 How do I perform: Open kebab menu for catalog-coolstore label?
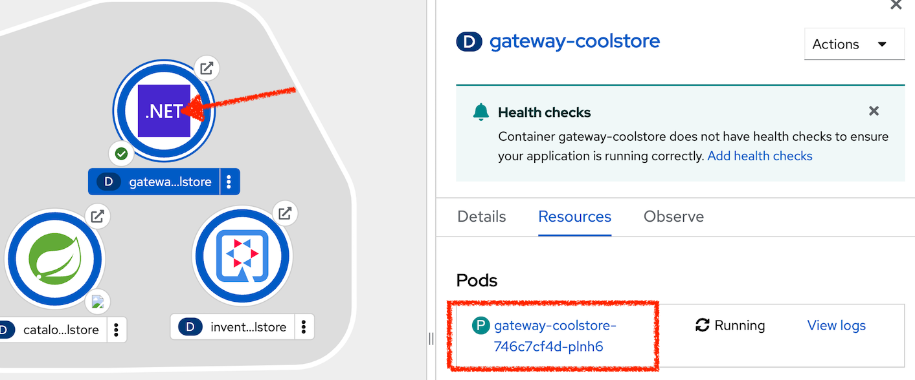point(117,330)
